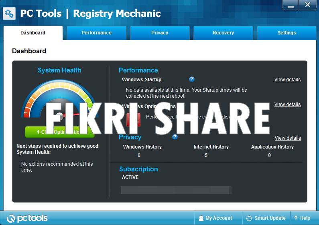Click the Windows History label
The height and width of the screenshot is (225, 319).
coord(142,147)
